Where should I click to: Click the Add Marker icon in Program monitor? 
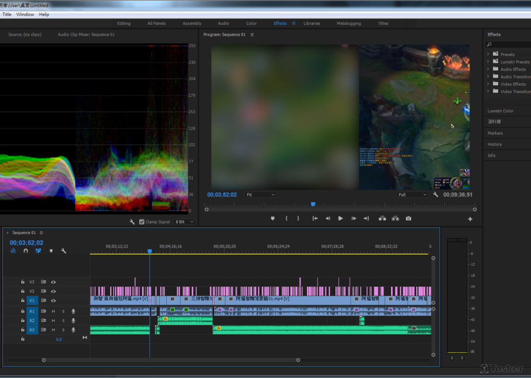pyautogui.click(x=273, y=218)
